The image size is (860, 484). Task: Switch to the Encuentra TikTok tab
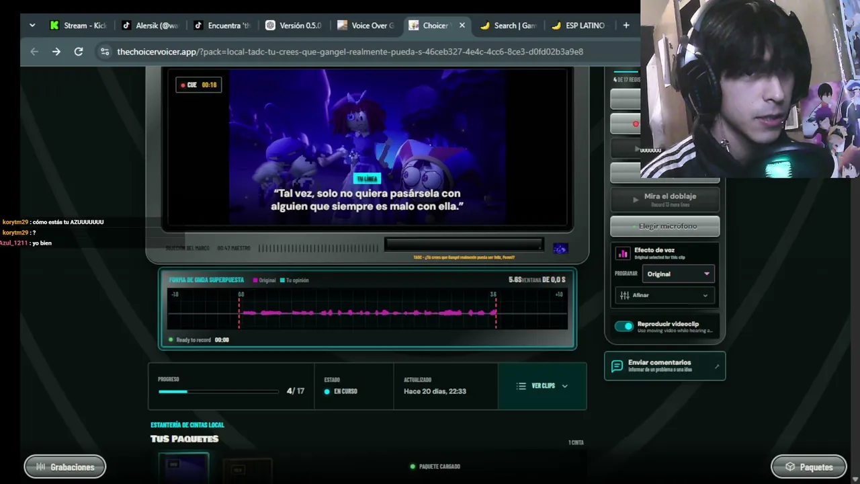coord(222,26)
